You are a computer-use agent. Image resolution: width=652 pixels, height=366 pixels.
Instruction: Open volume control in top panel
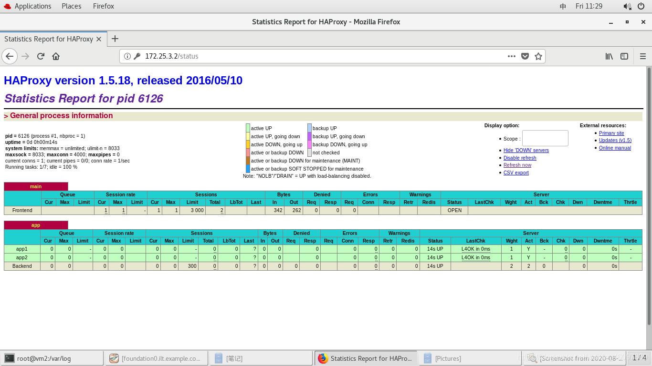(x=627, y=6)
